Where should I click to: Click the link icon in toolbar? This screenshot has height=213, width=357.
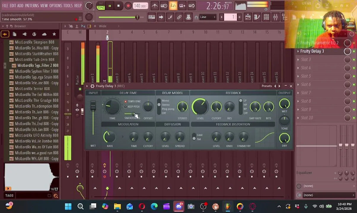tap(179, 17)
